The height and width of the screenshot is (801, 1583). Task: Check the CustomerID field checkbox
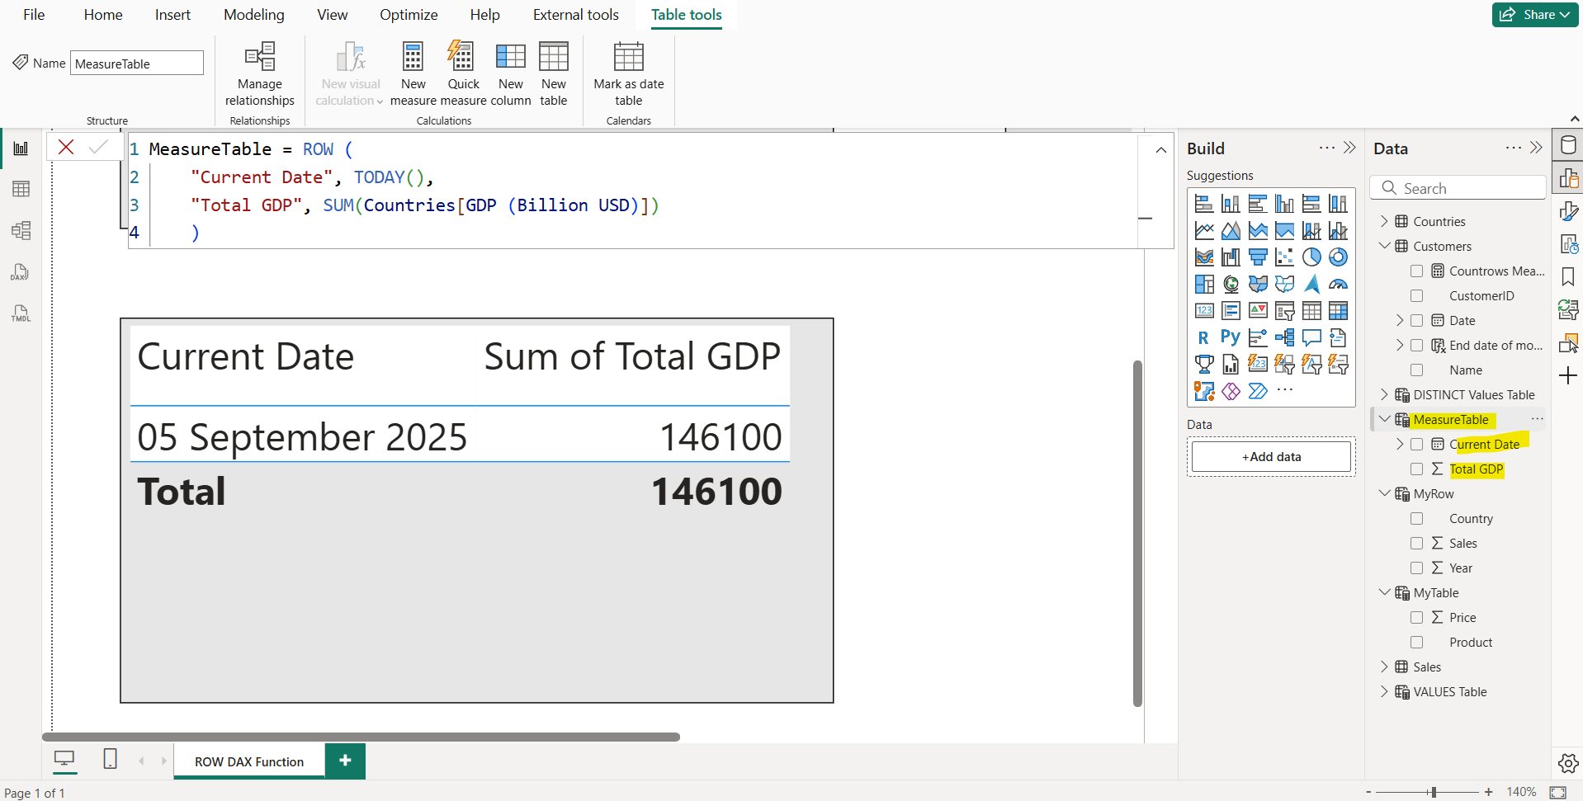point(1418,295)
